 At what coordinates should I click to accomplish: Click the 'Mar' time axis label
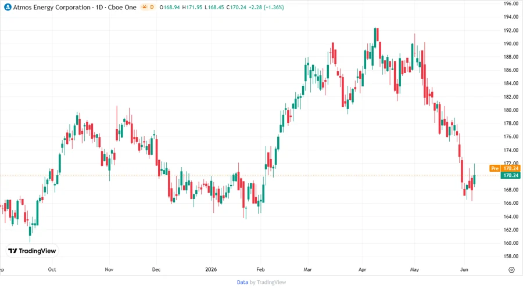pos(307,269)
